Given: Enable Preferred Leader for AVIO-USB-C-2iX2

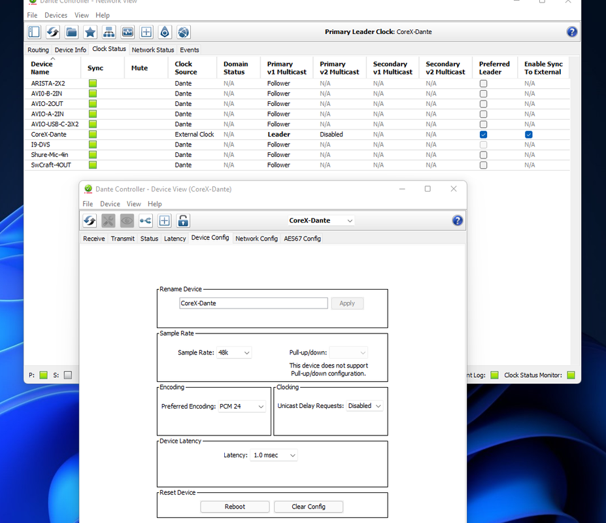Looking at the screenshot, I should [483, 124].
